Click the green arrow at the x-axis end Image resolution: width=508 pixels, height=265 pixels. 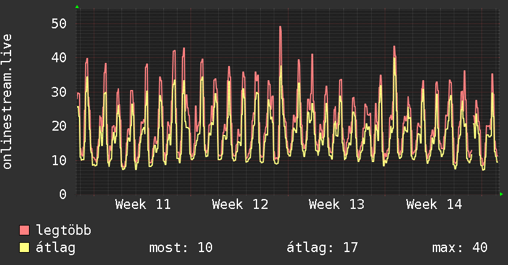[x=501, y=194]
